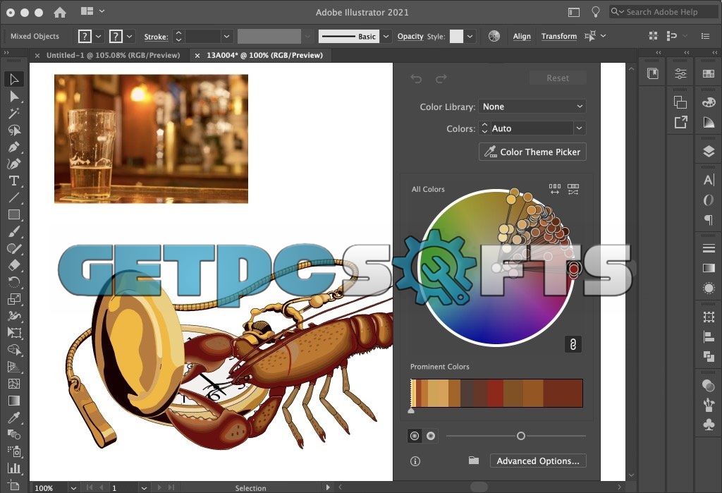The image size is (722, 493).
Task: Switch to the 13A004 document tab
Action: coord(264,55)
